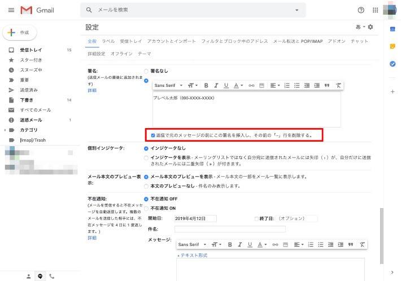
Task: Switch to フィルタとブロック中のアドレス tab
Action: click(x=234, y=41)
